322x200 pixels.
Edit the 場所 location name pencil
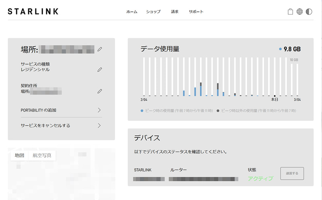(x=99, y=49)
